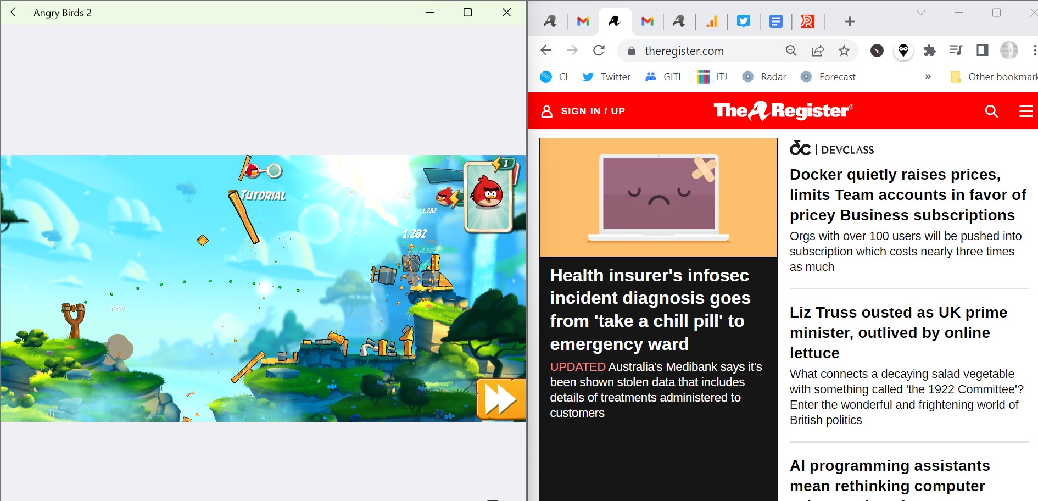Open a new browser tab
Image resolution: width=1038 pixels, height=501 pixels.
(850, 21)
